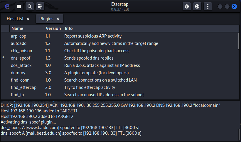Sort plugins by Version column header
The image size is (241, 142).
coord(53,28)
